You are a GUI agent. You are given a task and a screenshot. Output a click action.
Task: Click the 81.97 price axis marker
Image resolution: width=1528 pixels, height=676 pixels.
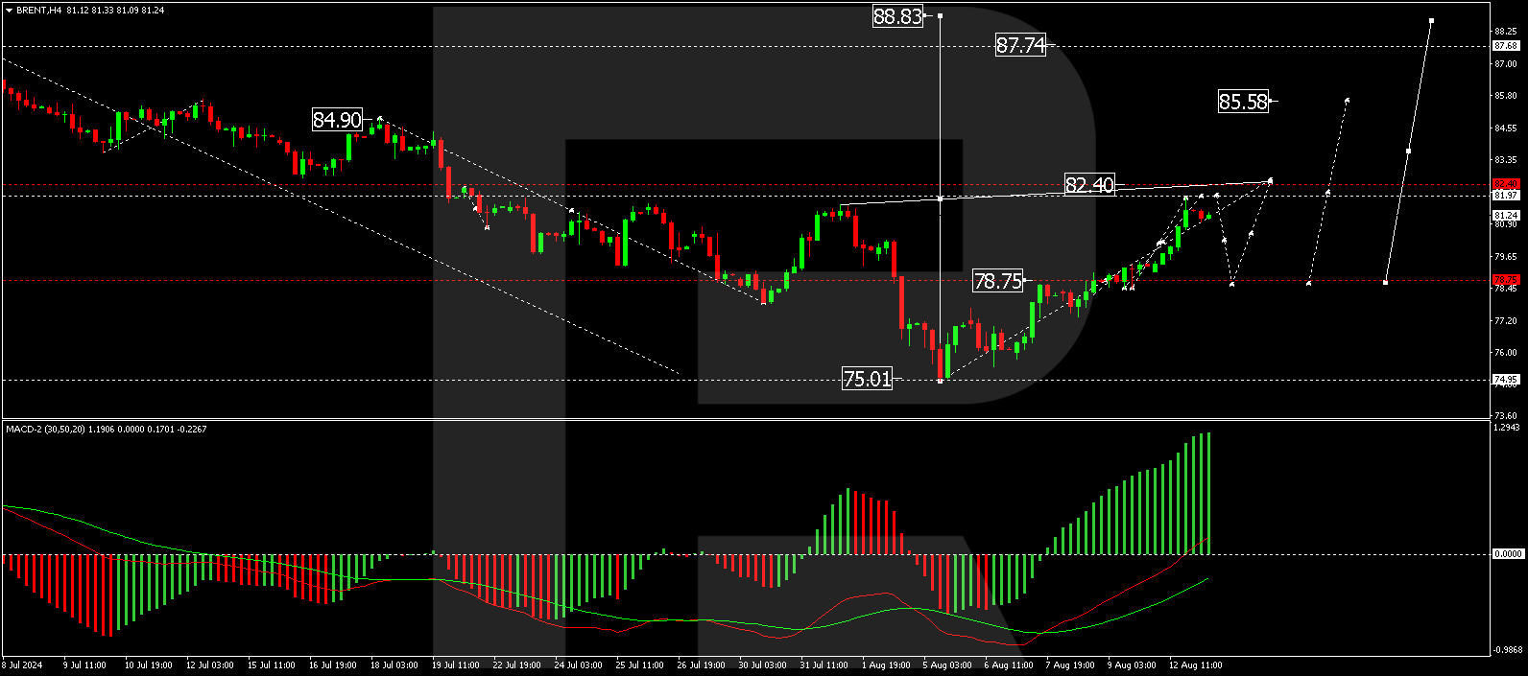coord(1505,196)
